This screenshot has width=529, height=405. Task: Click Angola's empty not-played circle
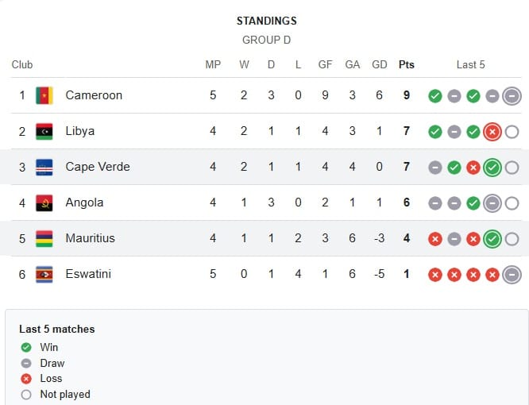tap(512, 203)
